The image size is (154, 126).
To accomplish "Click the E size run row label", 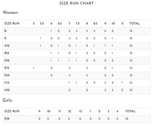I will coord(5,38).
